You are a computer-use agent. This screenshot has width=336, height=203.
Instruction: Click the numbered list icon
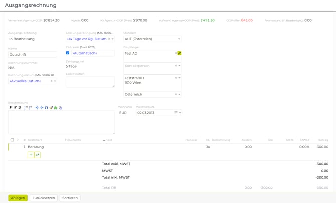(26, 108)
